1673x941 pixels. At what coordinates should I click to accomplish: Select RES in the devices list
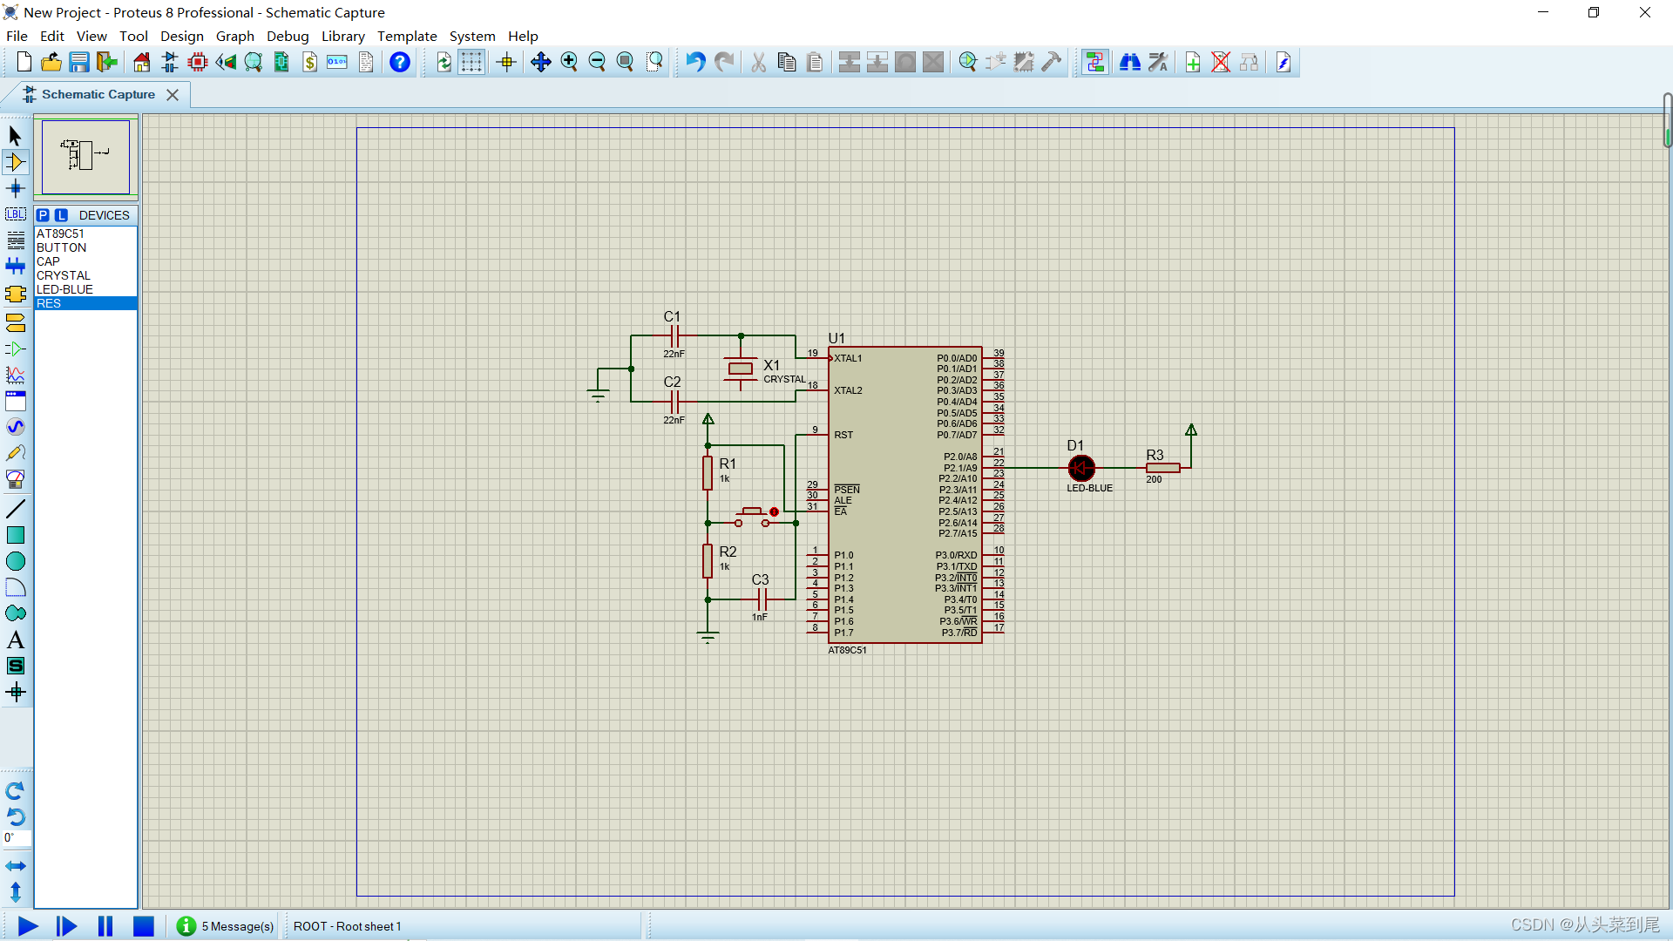pos(85,303)
